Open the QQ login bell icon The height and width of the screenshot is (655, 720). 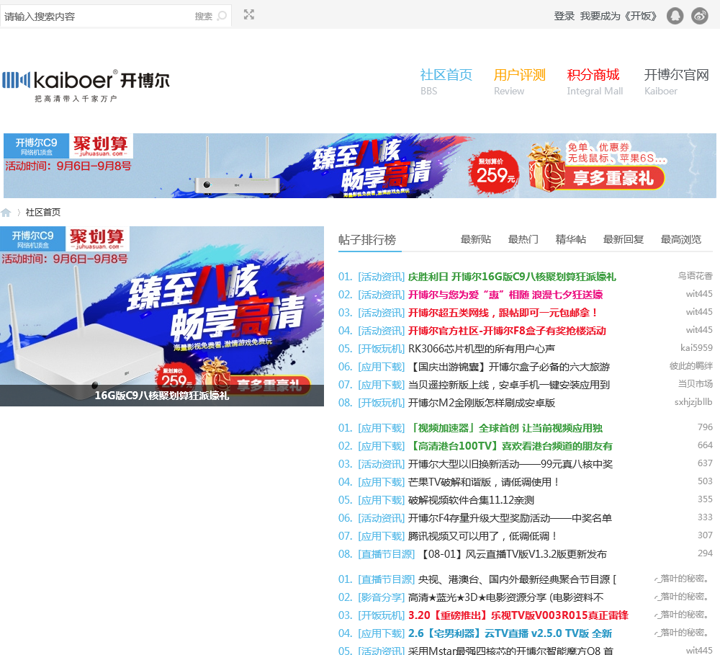pyautogui.click(x=675, y=16)
